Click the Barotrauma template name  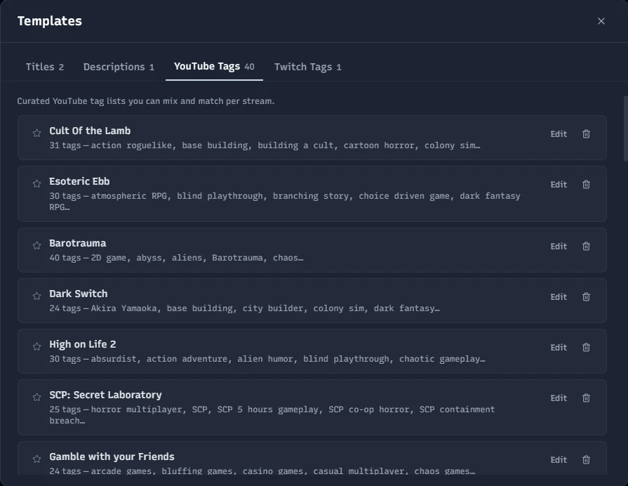tap(78, 243)
